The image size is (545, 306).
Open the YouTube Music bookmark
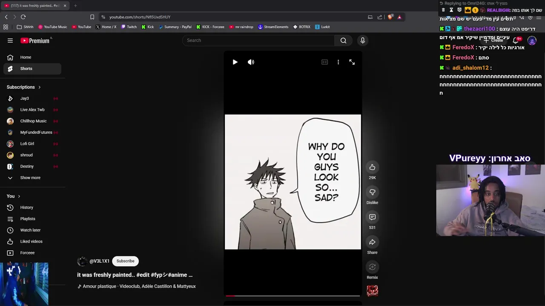53,27
